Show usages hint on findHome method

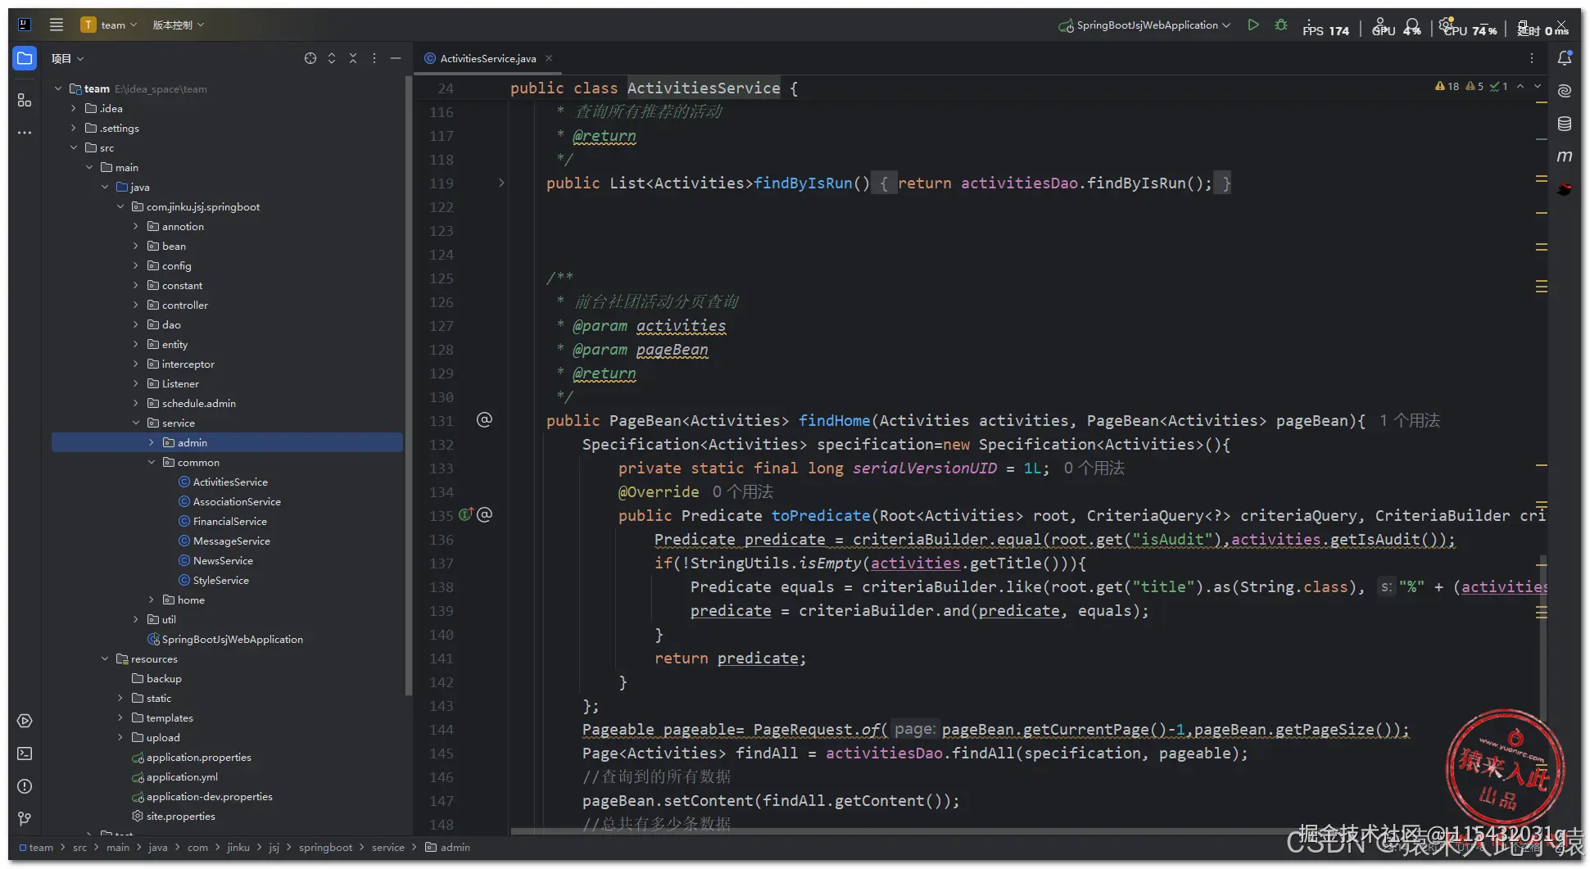click(1410, 420)
